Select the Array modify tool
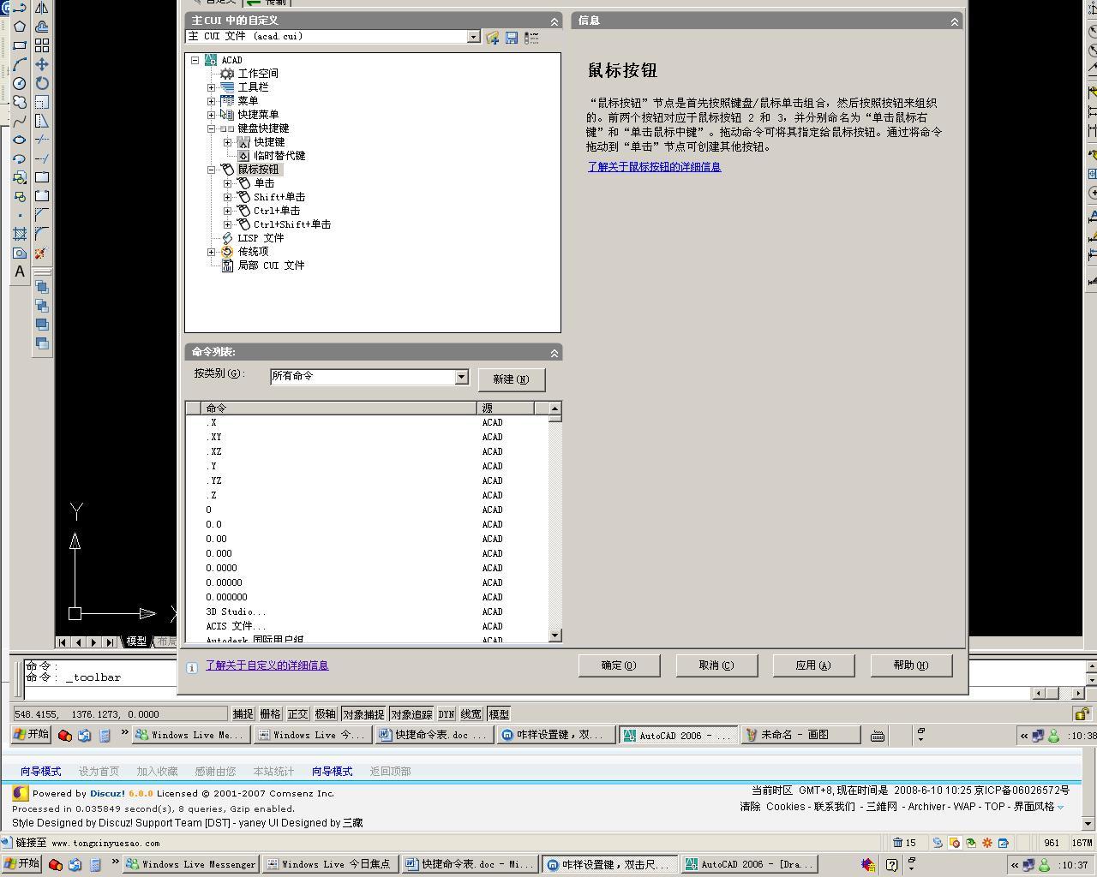Screen dimensions: 1097x877 (x=41, y=45)
